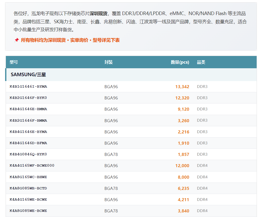Click the 品类 column header

click(x=201, y=62)
